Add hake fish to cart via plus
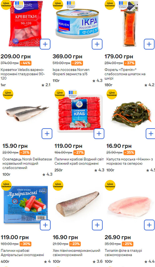 97,225
